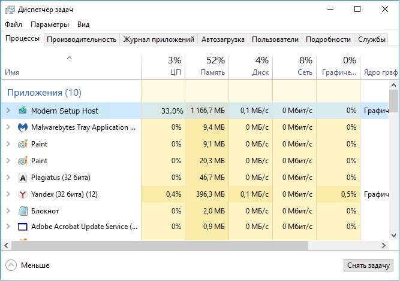
Task: Click the 46,7 МБ memory value
Action: [212, 178]
